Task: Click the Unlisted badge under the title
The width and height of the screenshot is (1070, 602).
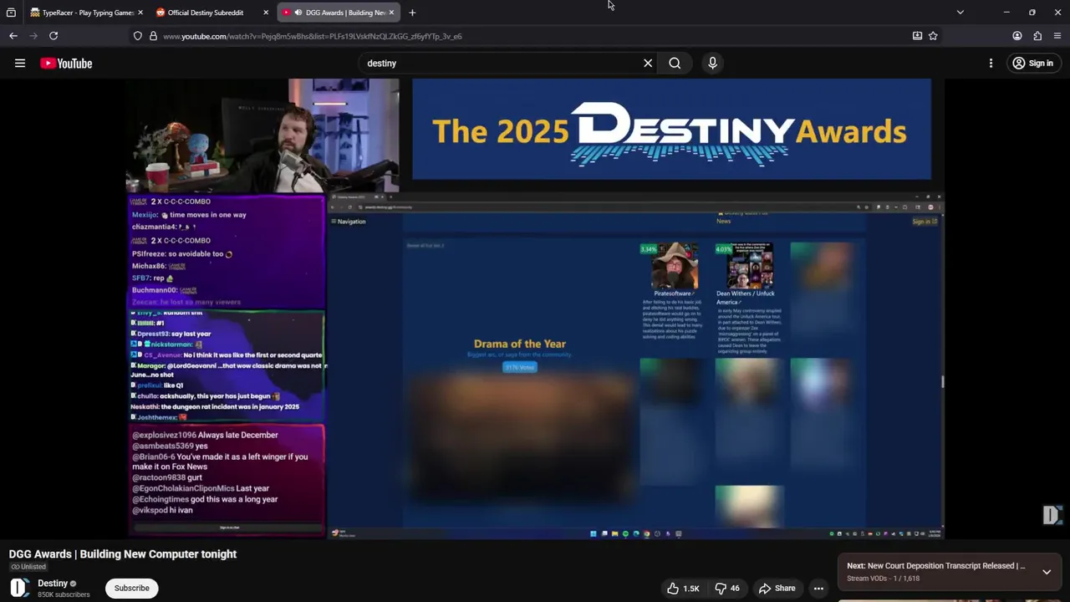Action: (28, 567)
